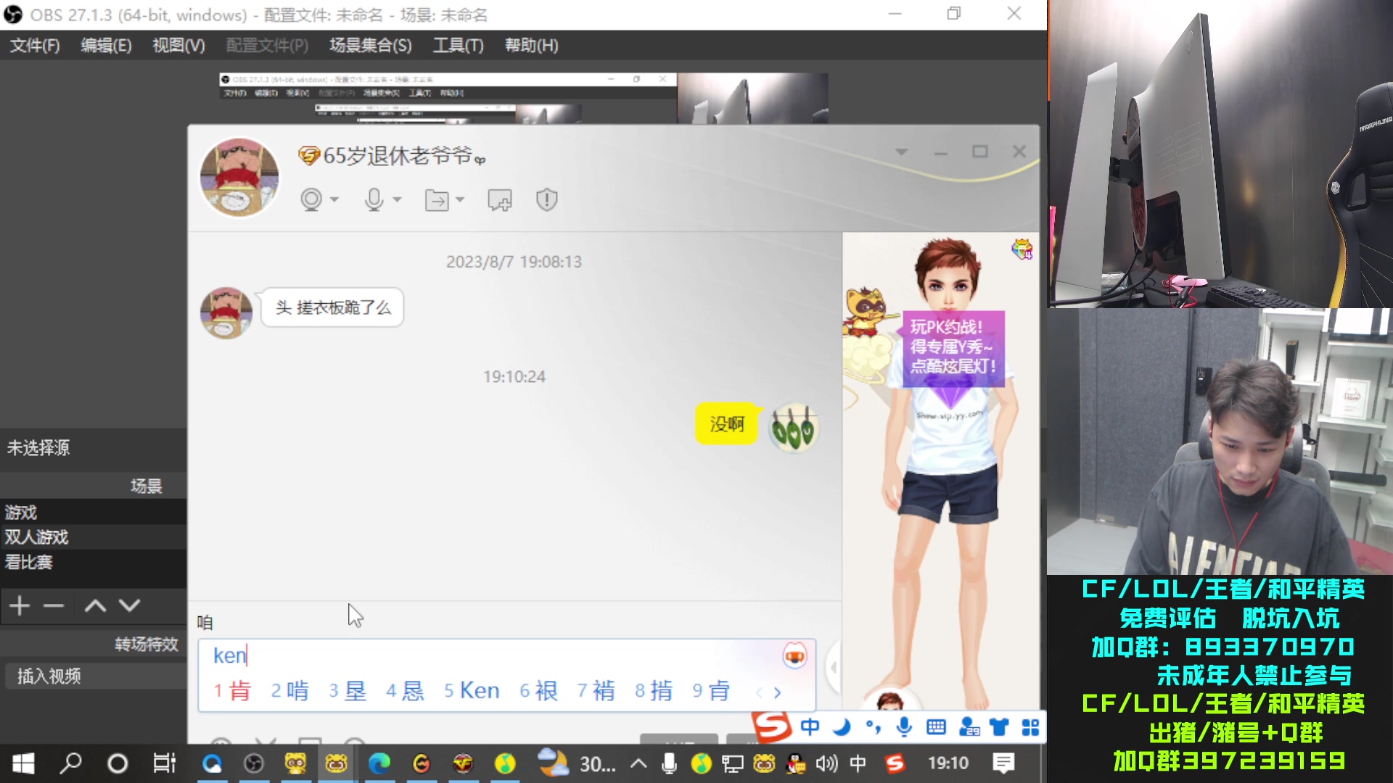The width and height of the screenshot is (1393, 783).
Task: Toggle Chinese/English mode in Sogou toolbar
Action: [810, 726]
